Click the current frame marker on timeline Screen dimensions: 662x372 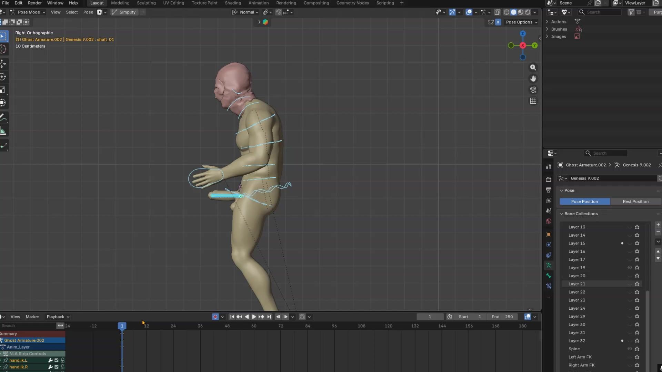coord(122,326)
